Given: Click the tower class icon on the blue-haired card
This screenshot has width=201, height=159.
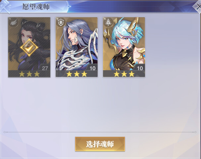Looking at the screenshot, I should (x=108, y=23).
